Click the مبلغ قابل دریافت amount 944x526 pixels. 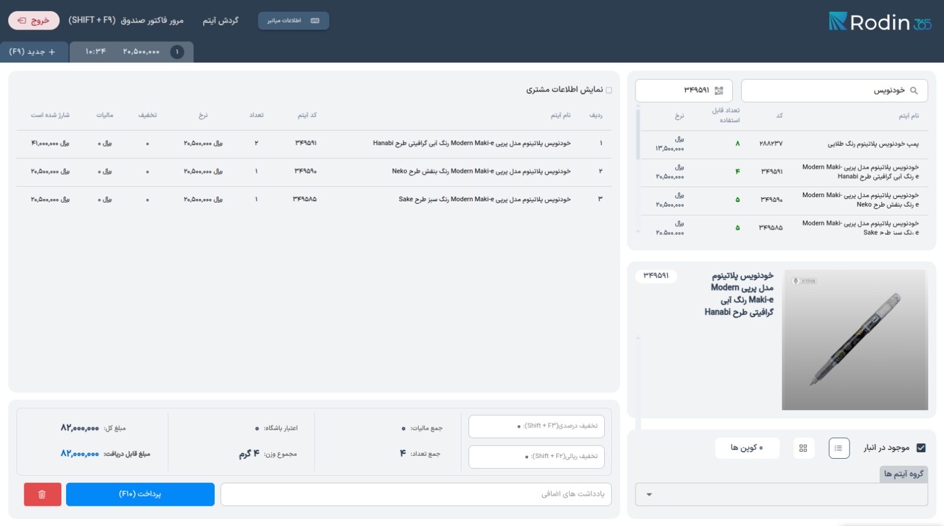click(80, 454)
